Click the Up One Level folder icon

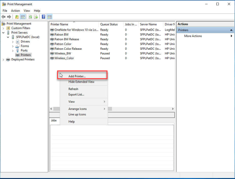[x=17, y=17]
